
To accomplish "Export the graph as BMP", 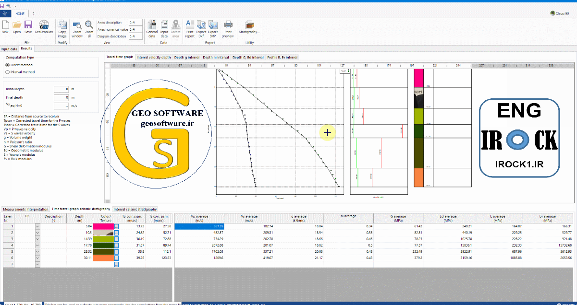I will click(x=213, y=28).
